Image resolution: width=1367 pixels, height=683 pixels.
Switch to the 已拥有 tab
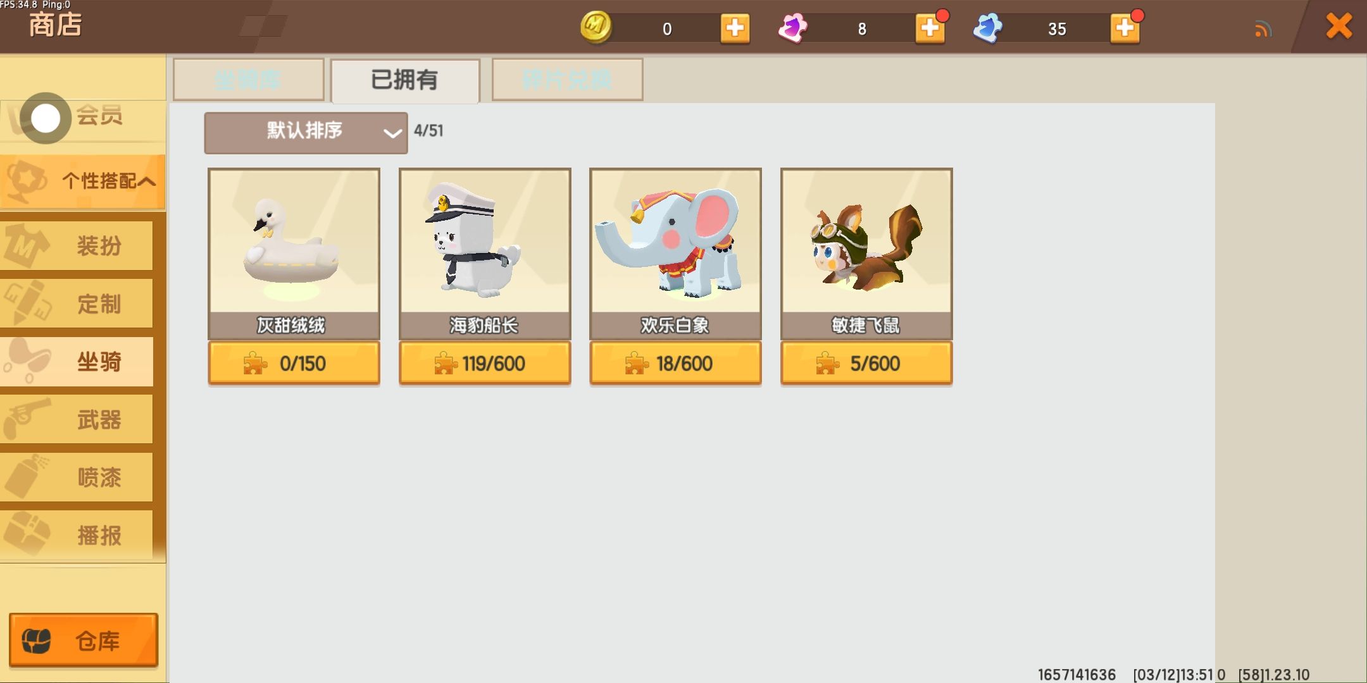[x=405, y=80]
